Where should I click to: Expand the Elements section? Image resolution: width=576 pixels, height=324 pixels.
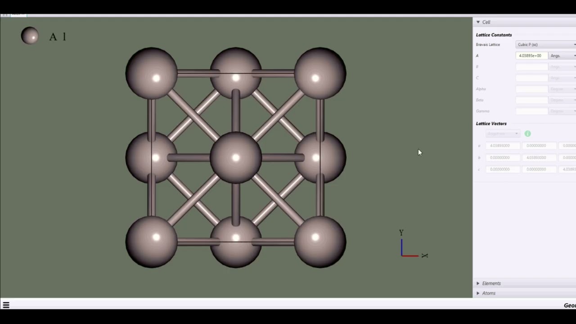478,283
